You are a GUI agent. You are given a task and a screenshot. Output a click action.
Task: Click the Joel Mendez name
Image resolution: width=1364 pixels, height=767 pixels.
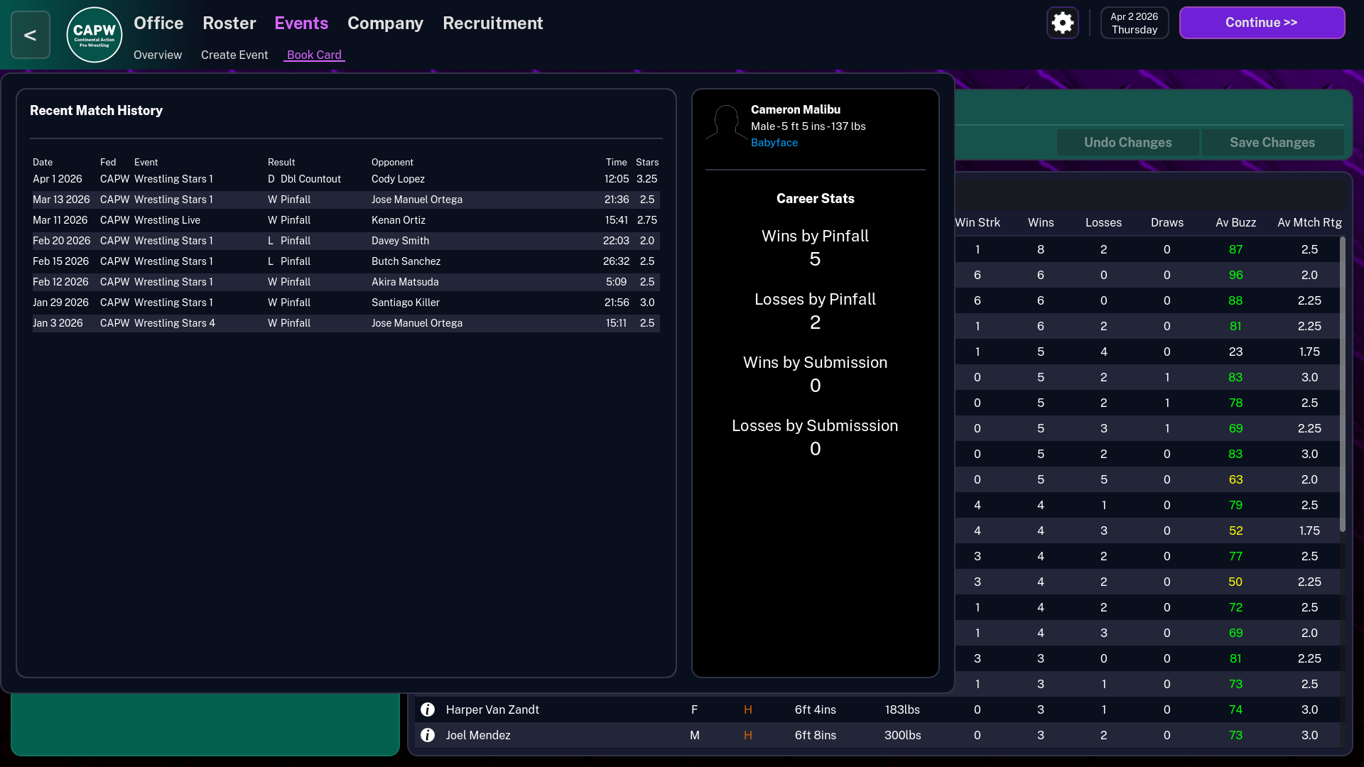click(x=478, y=735)
